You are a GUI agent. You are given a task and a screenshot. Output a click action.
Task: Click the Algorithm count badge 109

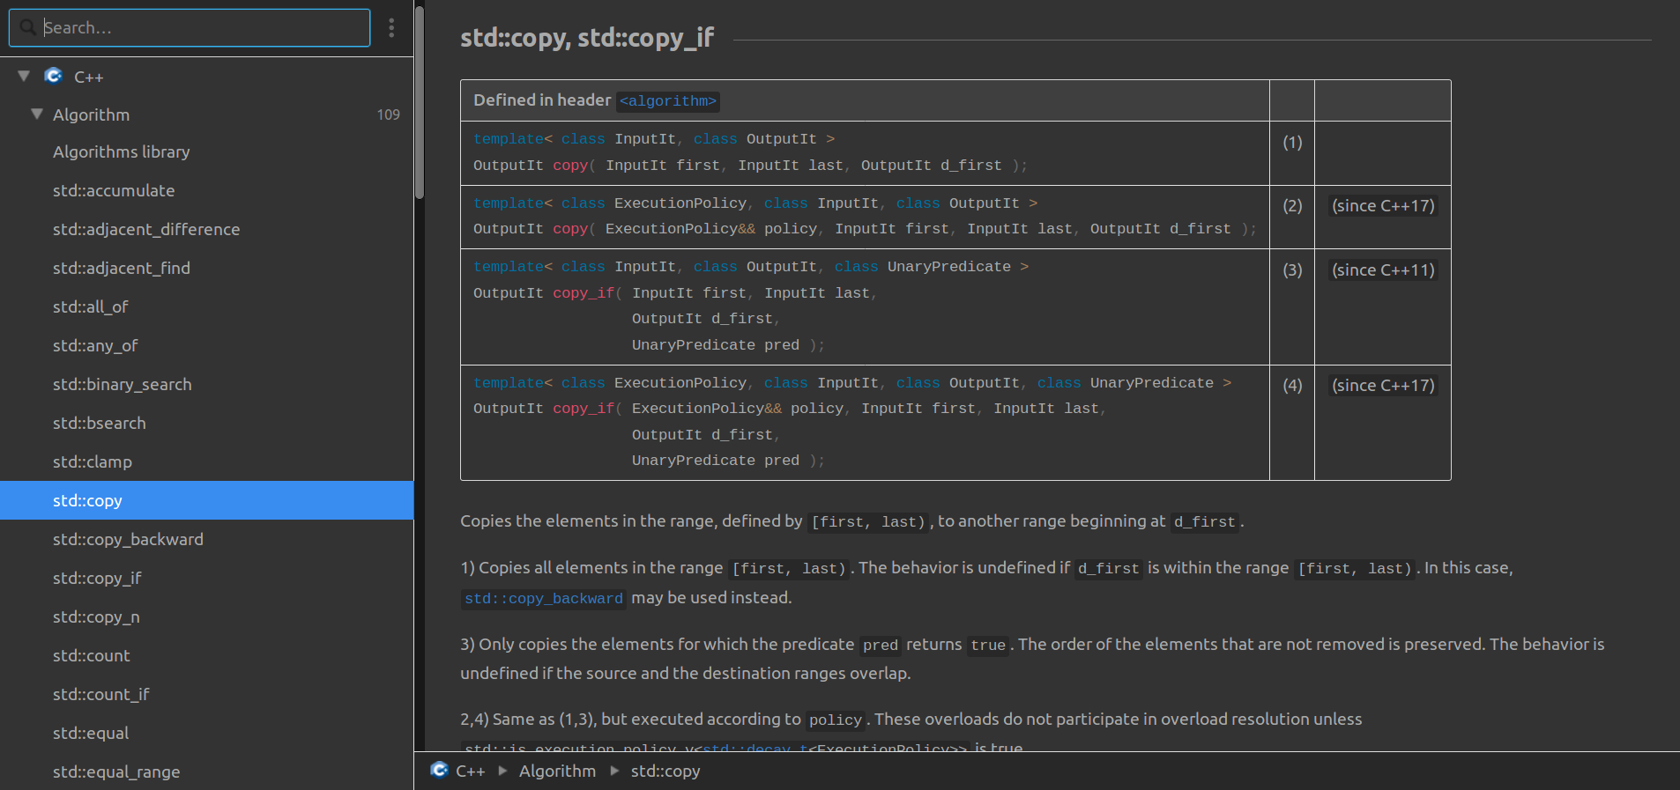click(388, 114)
